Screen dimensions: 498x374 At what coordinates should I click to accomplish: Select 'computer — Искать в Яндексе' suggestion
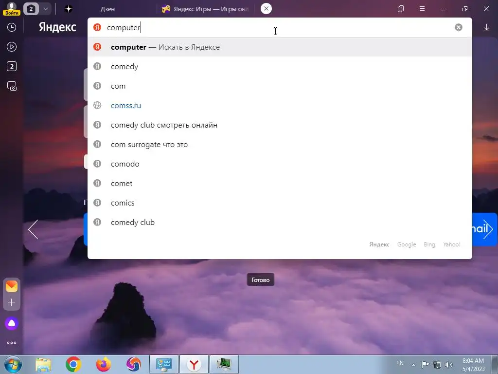[x=280, y=47]
